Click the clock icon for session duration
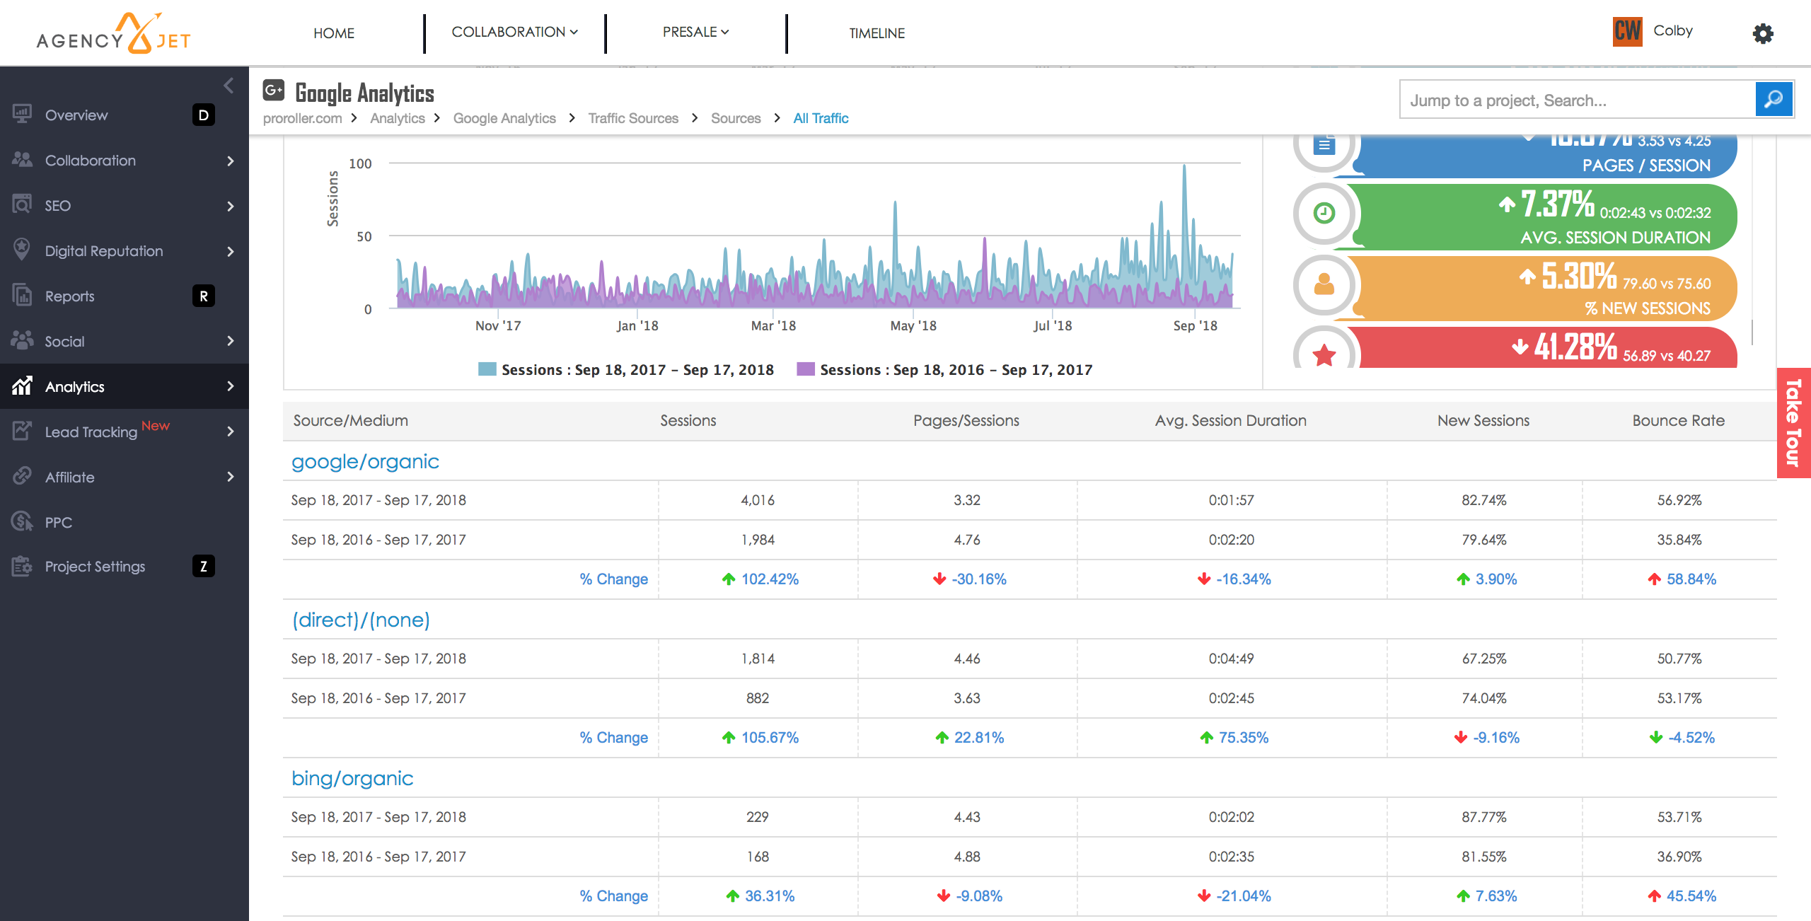The image size is (1811, 921). point(1324,213)
